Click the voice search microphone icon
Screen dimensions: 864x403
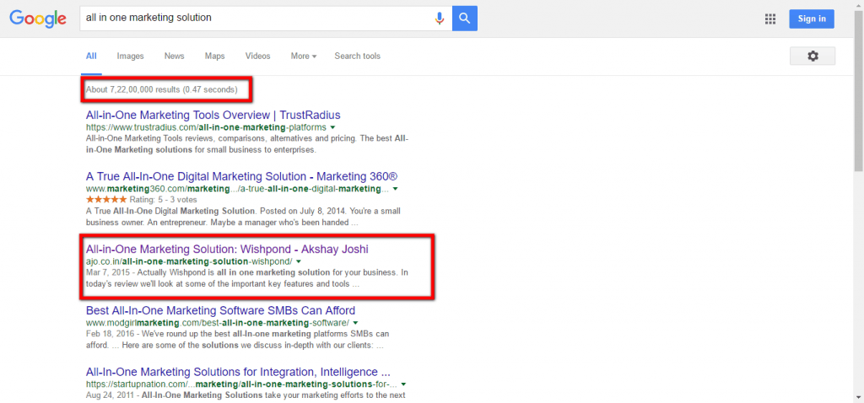440,19
